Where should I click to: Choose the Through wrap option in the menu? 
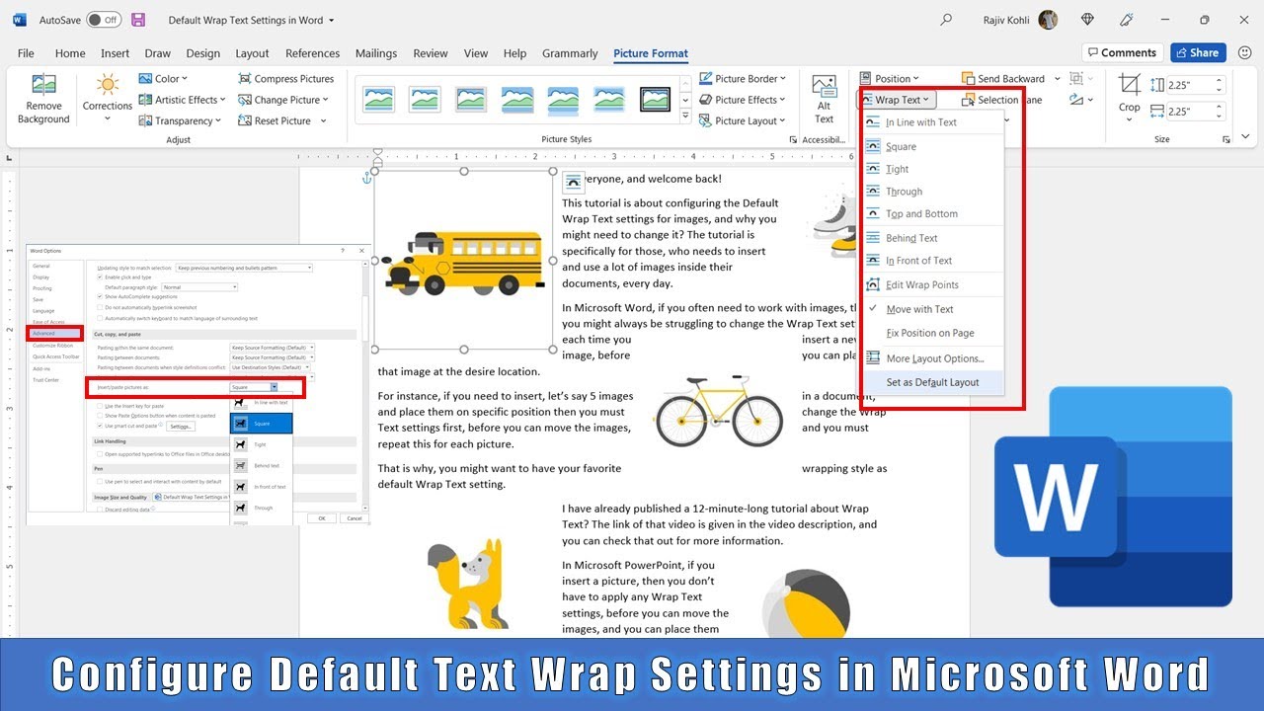(933, 192)
